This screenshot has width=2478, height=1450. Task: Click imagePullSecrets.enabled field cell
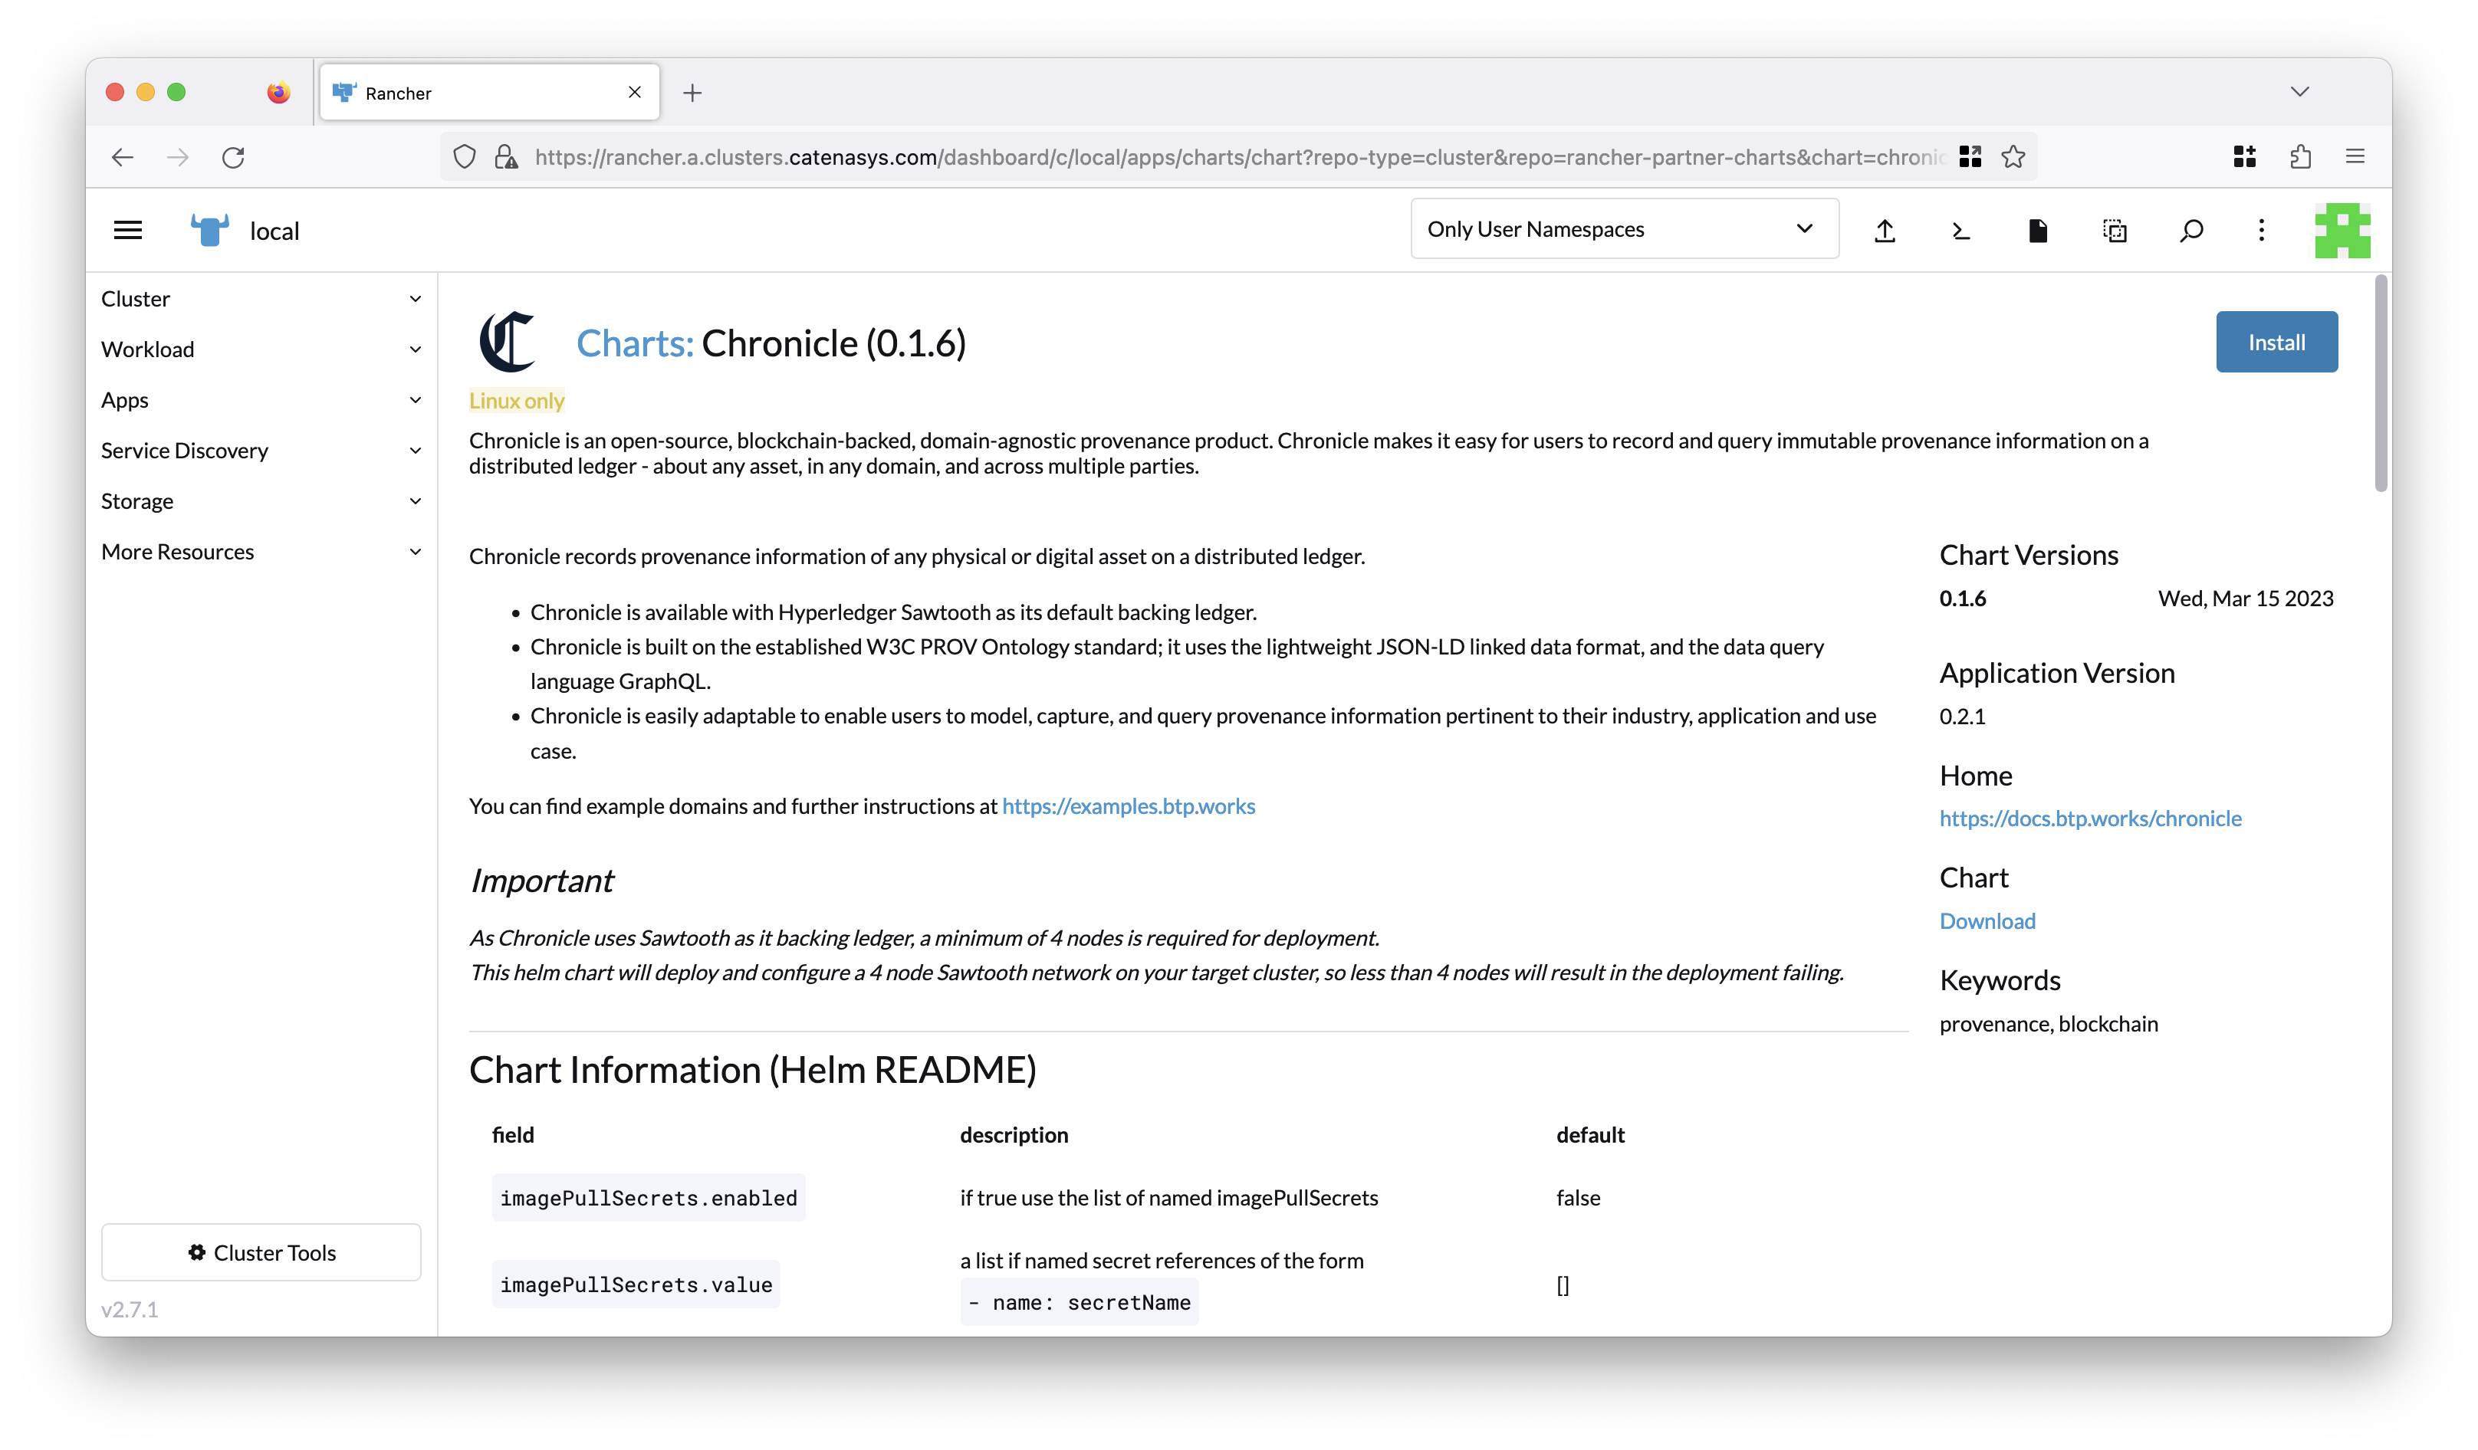coord(648,1197)
